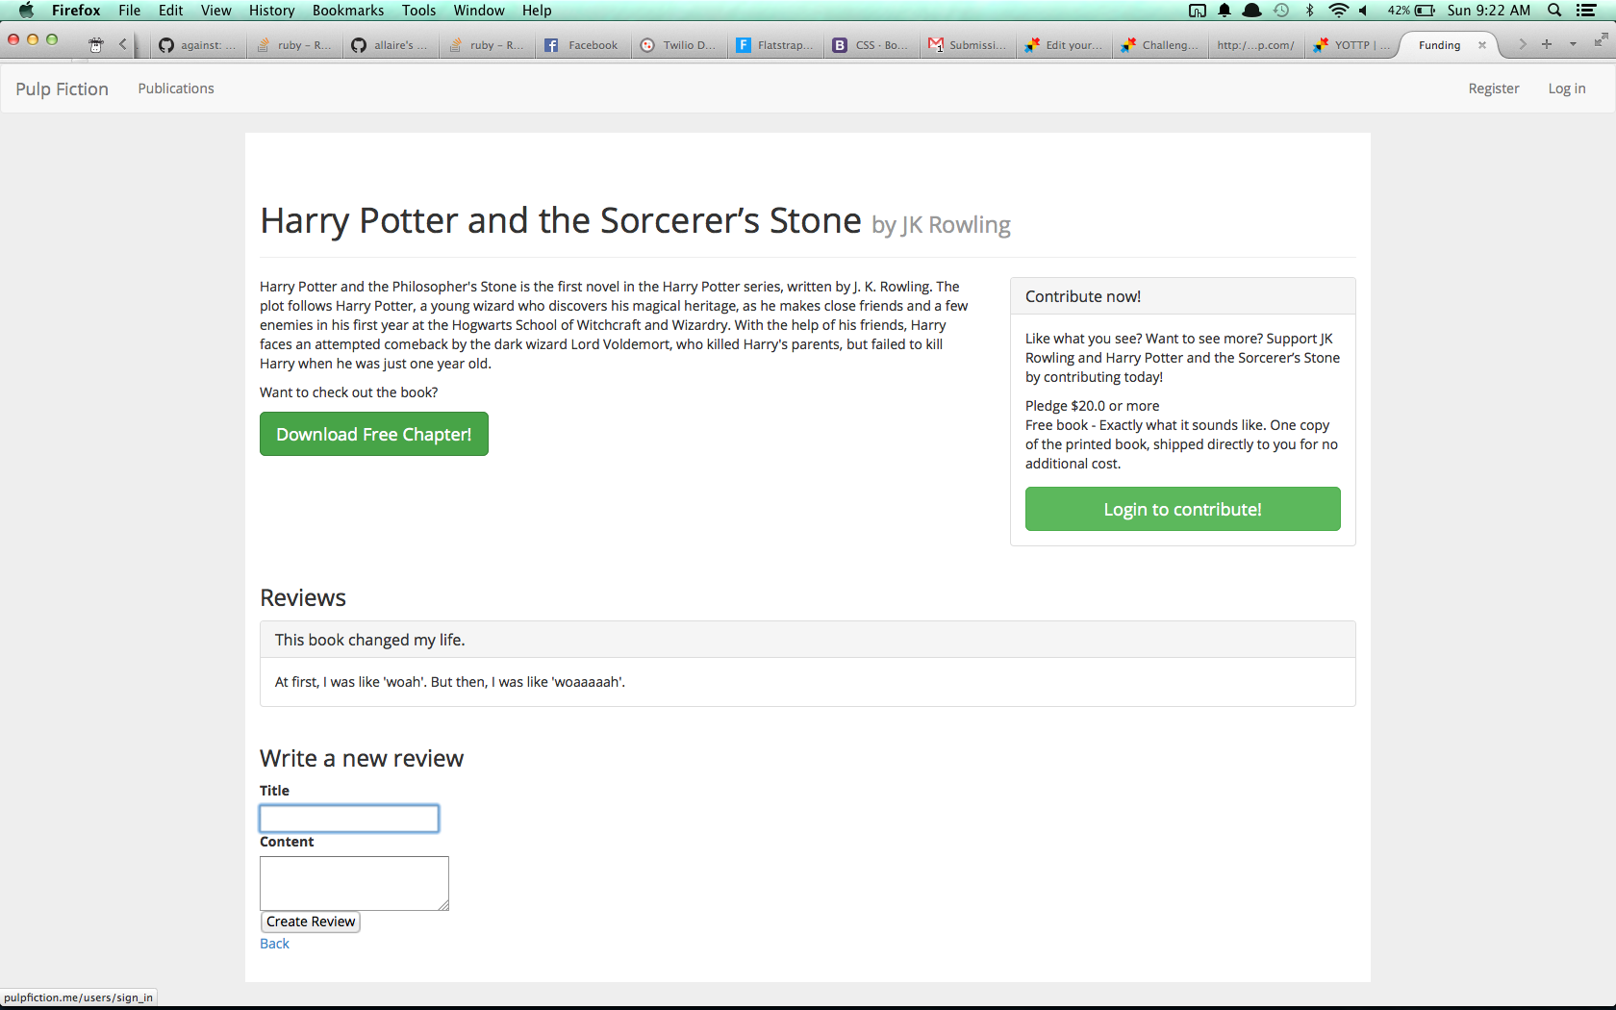
Task: Click the 'Want to check out the book?' text
Action: [x=349, y=392]
